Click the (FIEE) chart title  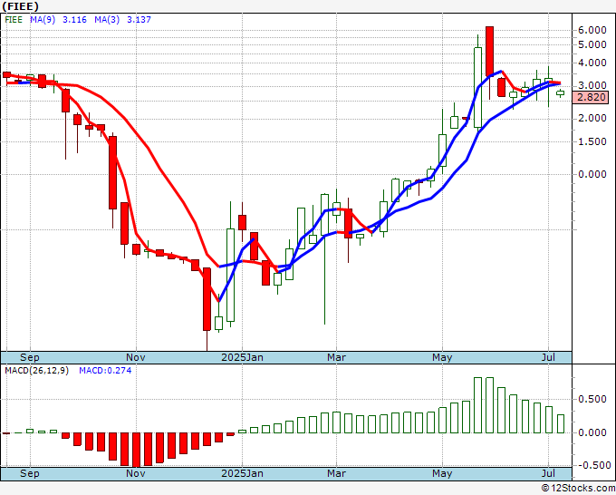21,6
